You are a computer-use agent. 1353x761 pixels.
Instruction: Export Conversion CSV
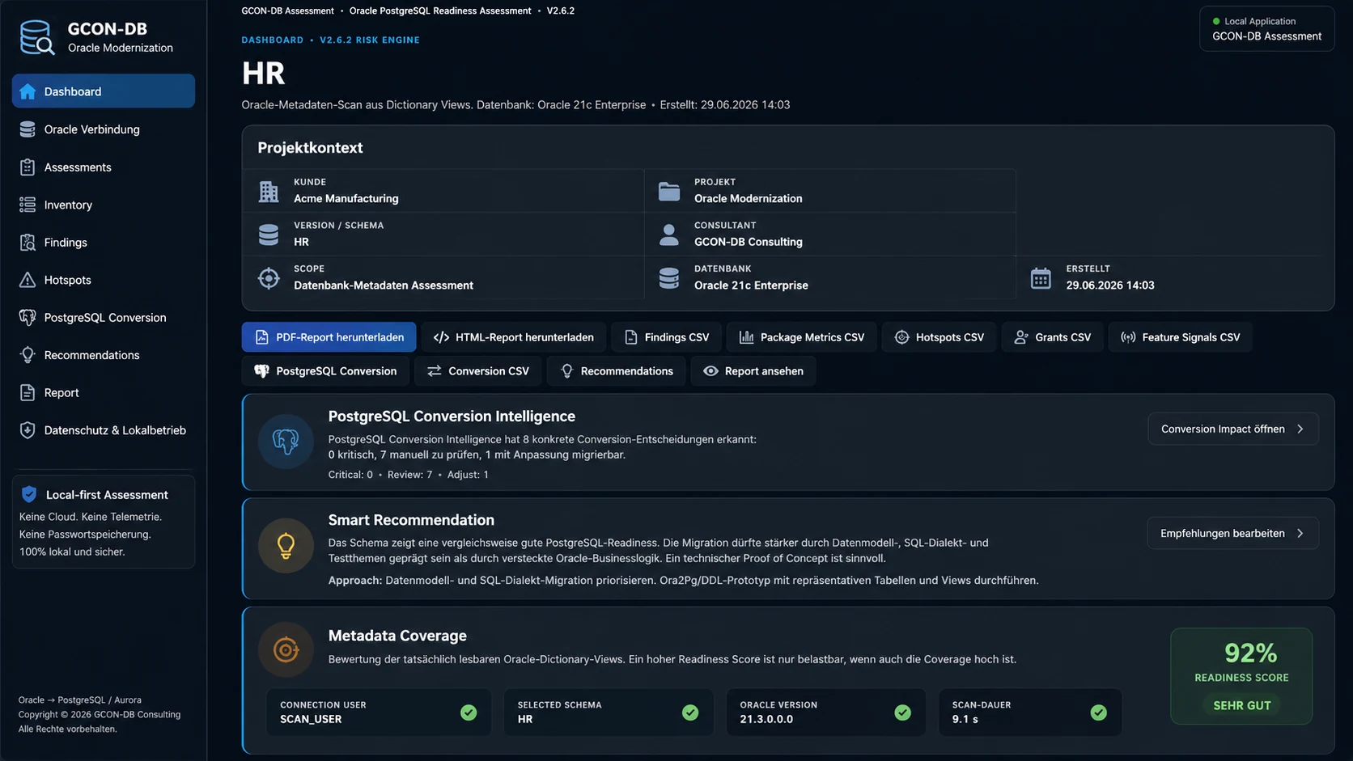coord(478,371)
